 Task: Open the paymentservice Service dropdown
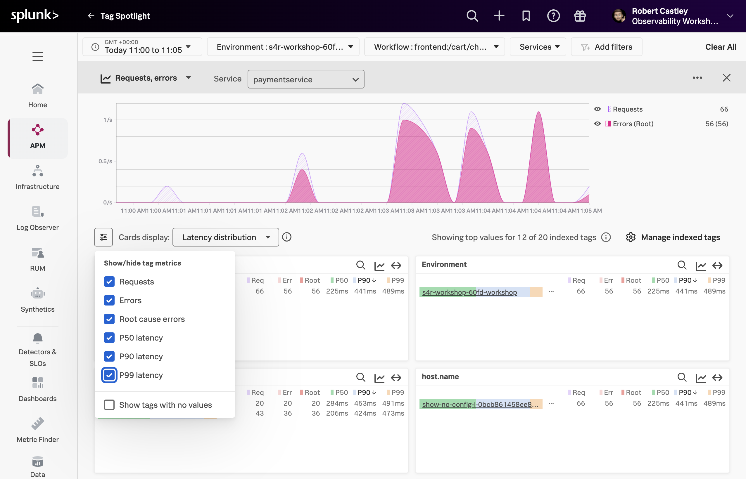(306, 79)
